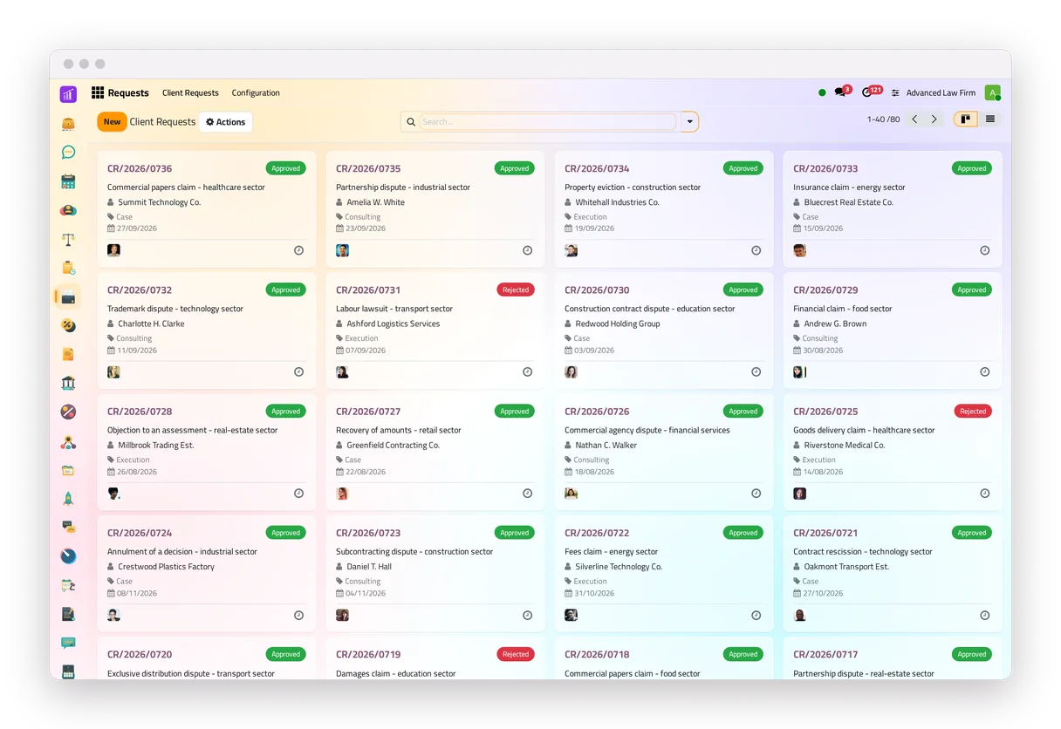Click the activity clock on card CR/2026/0736
Image resolution: width=1061 pixels, height=729 pixels.
click(x=298, y=250)
